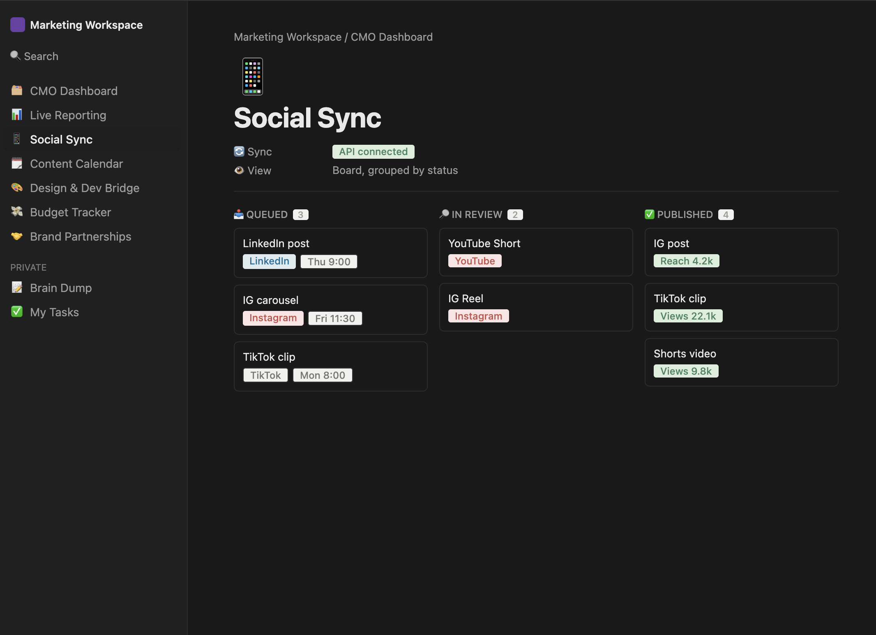Open the YouTube Short card

[536, 252]
